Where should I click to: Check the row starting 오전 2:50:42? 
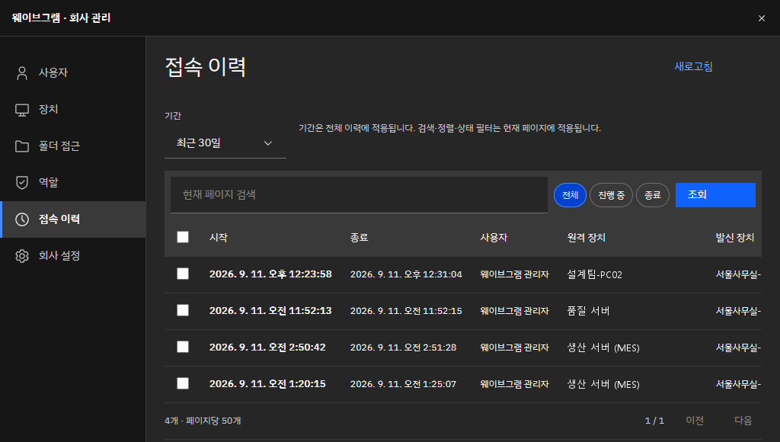click(x=183, y=347)
